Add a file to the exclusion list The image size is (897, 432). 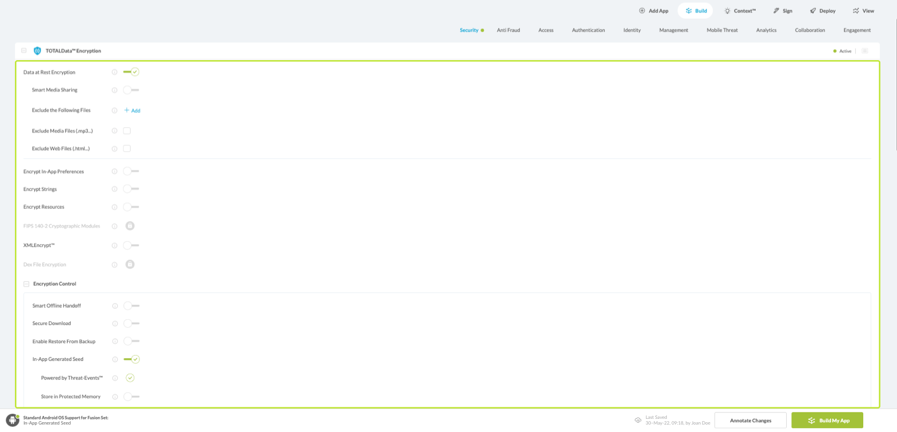(133, 111)
